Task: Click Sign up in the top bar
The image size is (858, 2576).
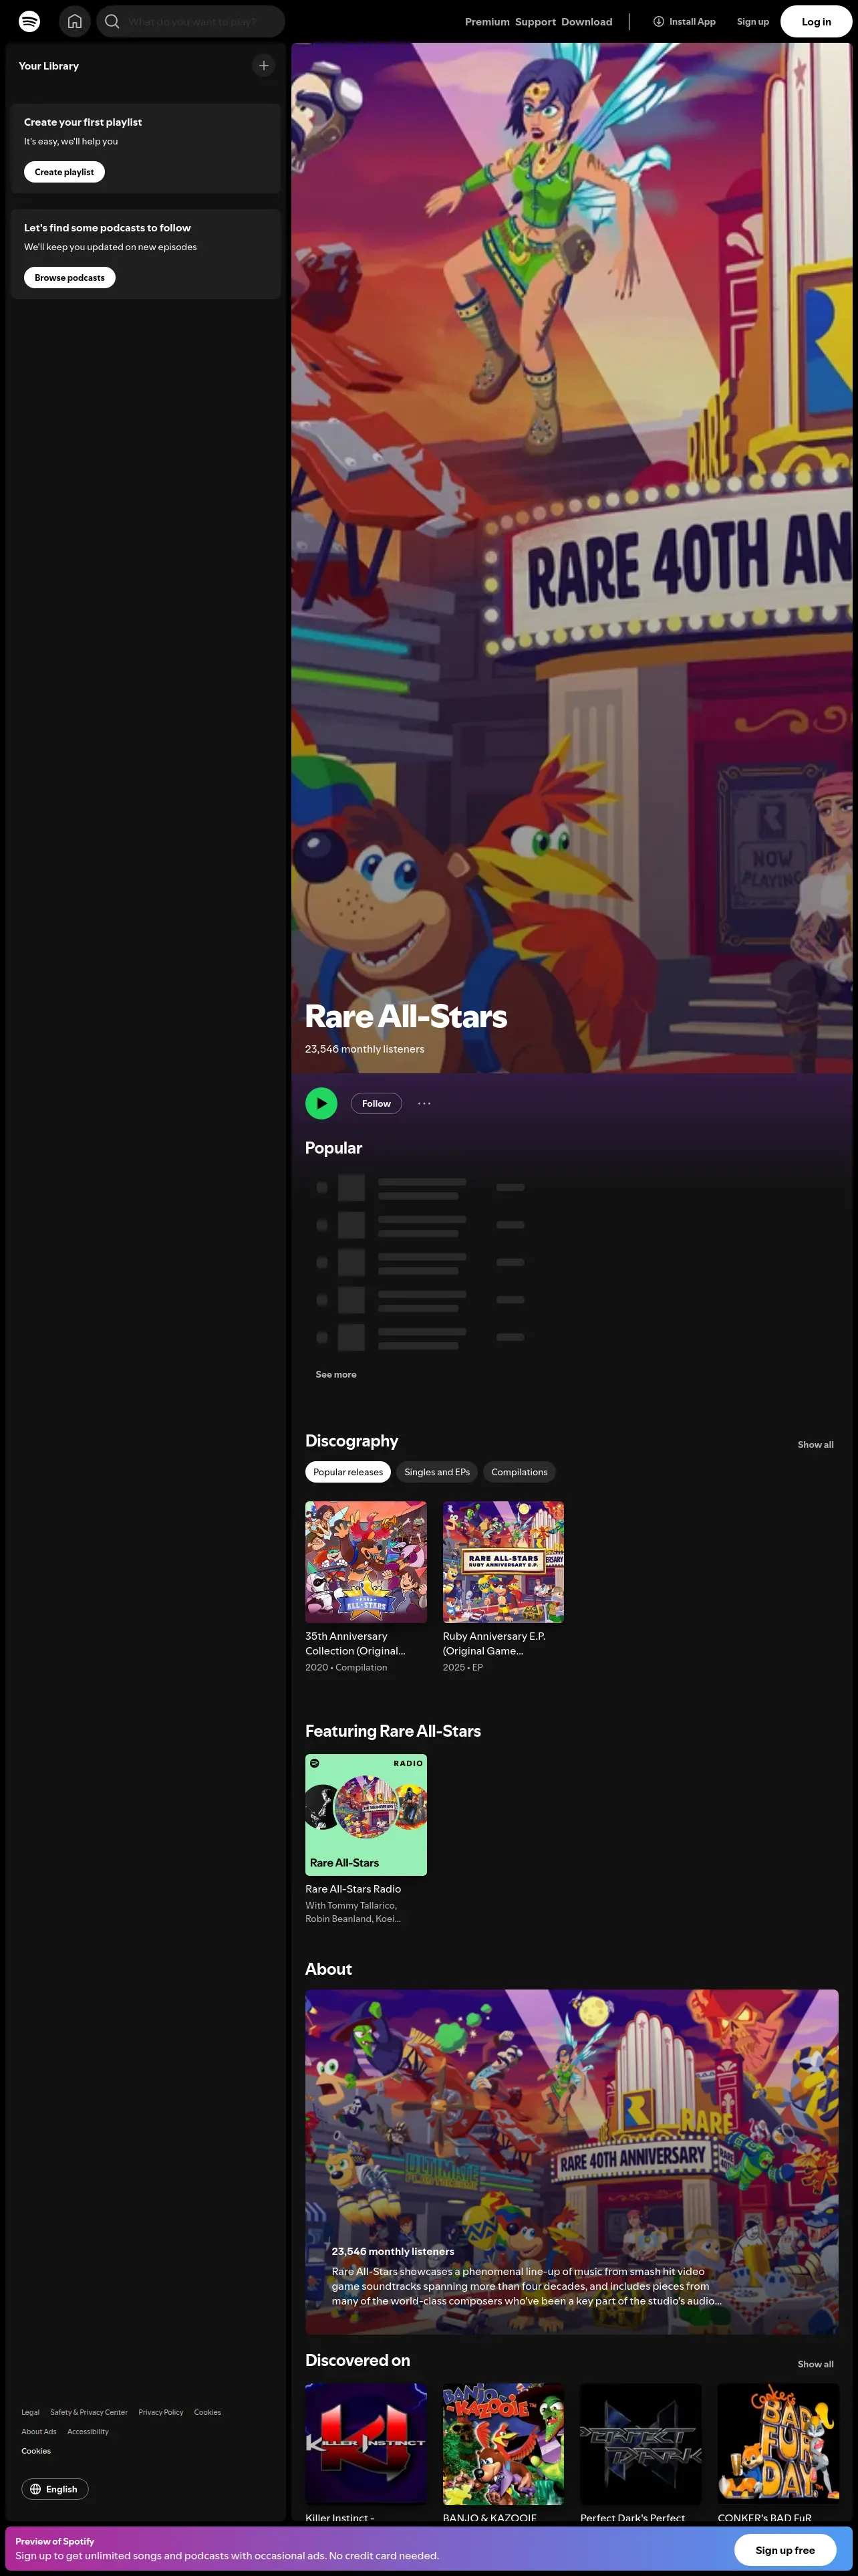Action: coord(753,22)
